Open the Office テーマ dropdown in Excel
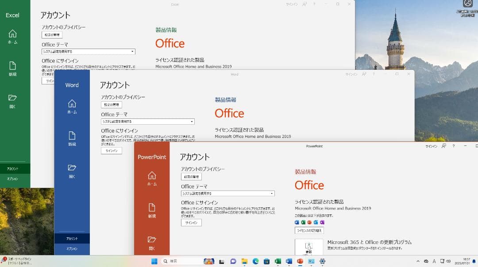The width and height of the screenshot is (478, 267). [132, 51]
